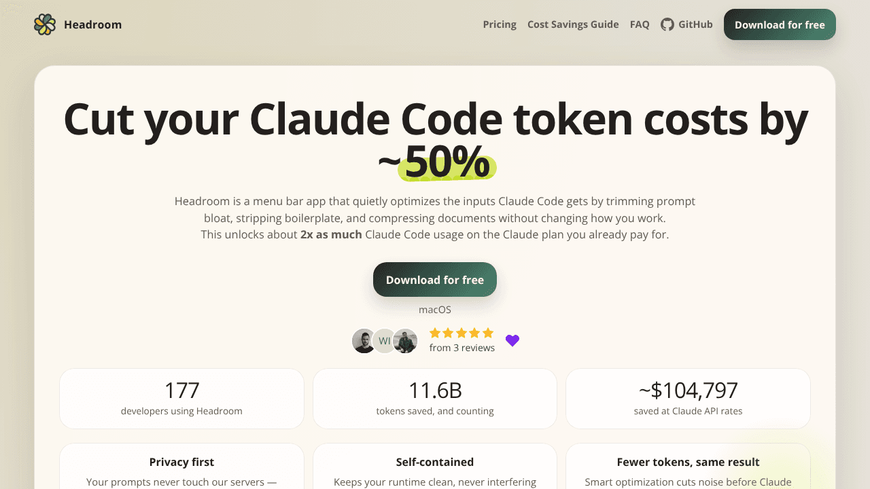Click the Headroom brand name text
Viewport: 870px width, 489px height.
(x=92, y=24)
